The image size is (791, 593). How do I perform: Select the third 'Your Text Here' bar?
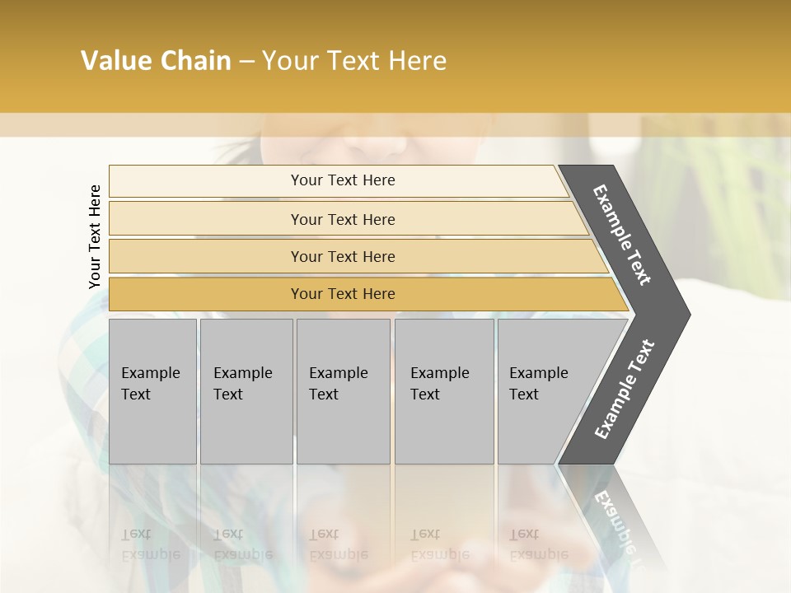(342, 256)
